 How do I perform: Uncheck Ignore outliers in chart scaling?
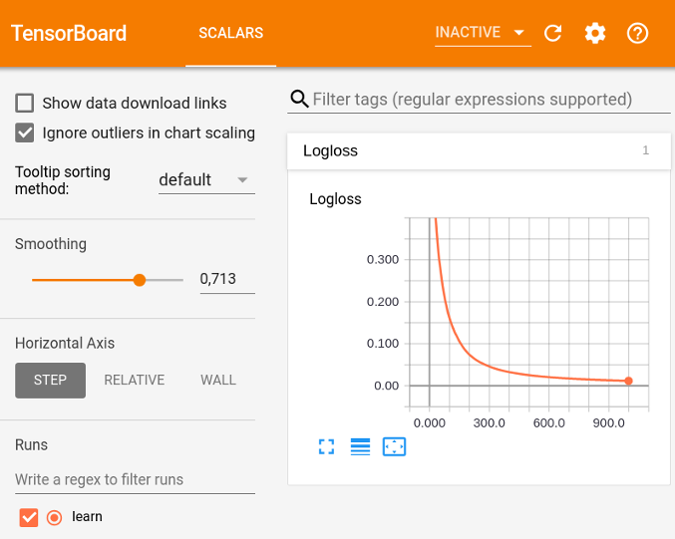tap(25, 133)
